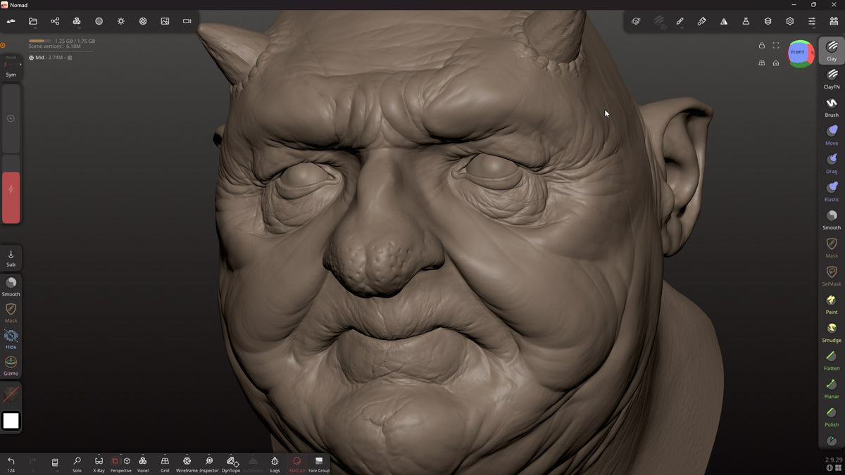Select the ClayFN tool

[x=832, y=79]
